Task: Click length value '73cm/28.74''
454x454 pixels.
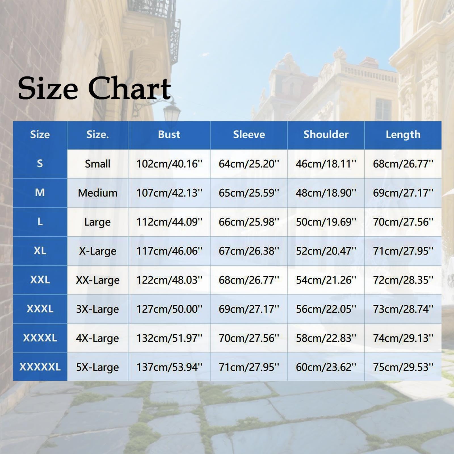Action: [403, 309]
